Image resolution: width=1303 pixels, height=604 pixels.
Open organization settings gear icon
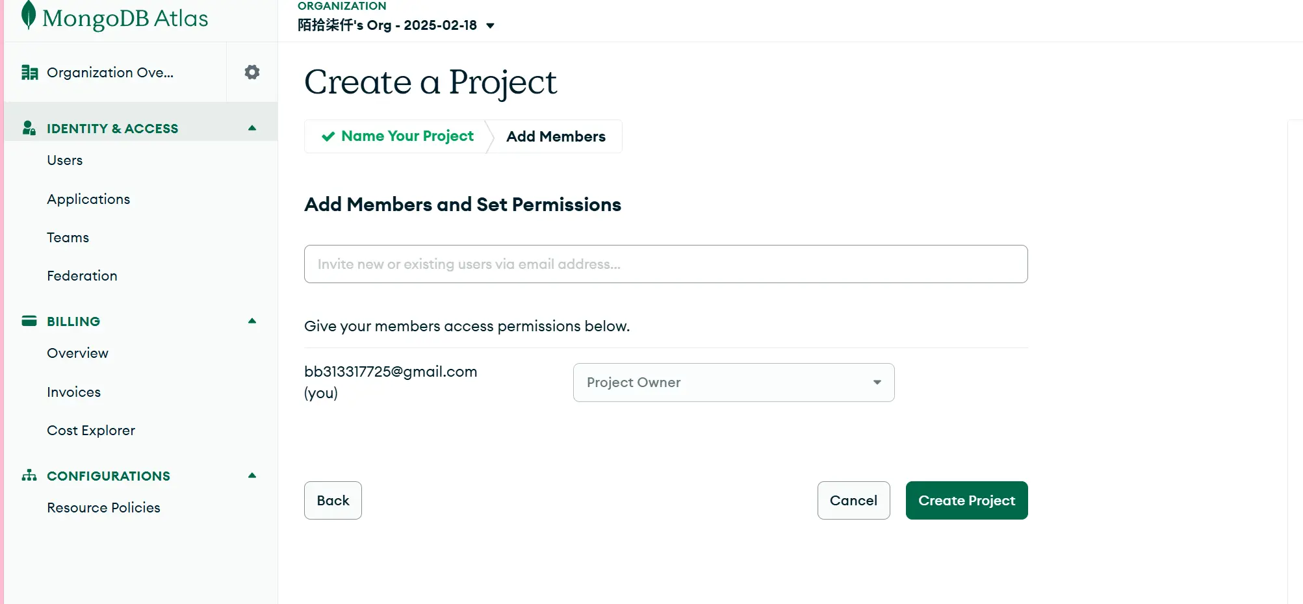pyautogui.click(x=252, y=72)
